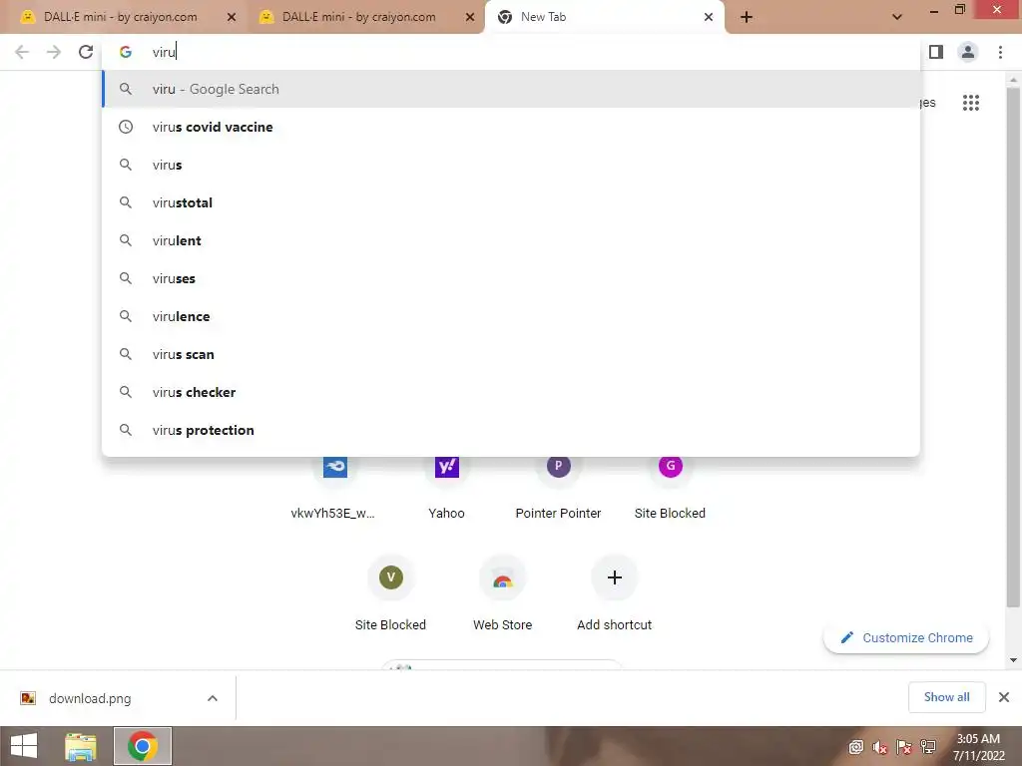This screenshot has width=1022, height=766.
Task: Pick the 'virus checker' suggestion
Action: point(510,392)
